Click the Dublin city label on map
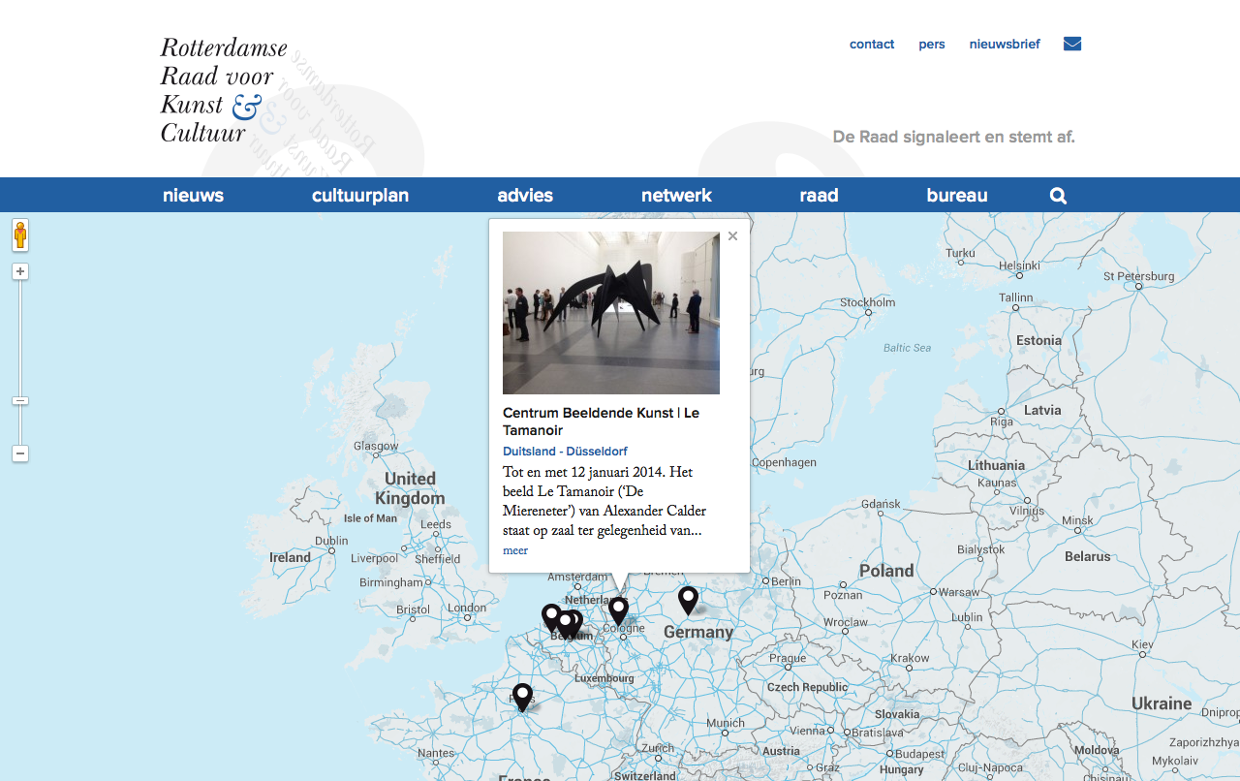This screenshot has width=1240, height=781. [x=331, y=542]
